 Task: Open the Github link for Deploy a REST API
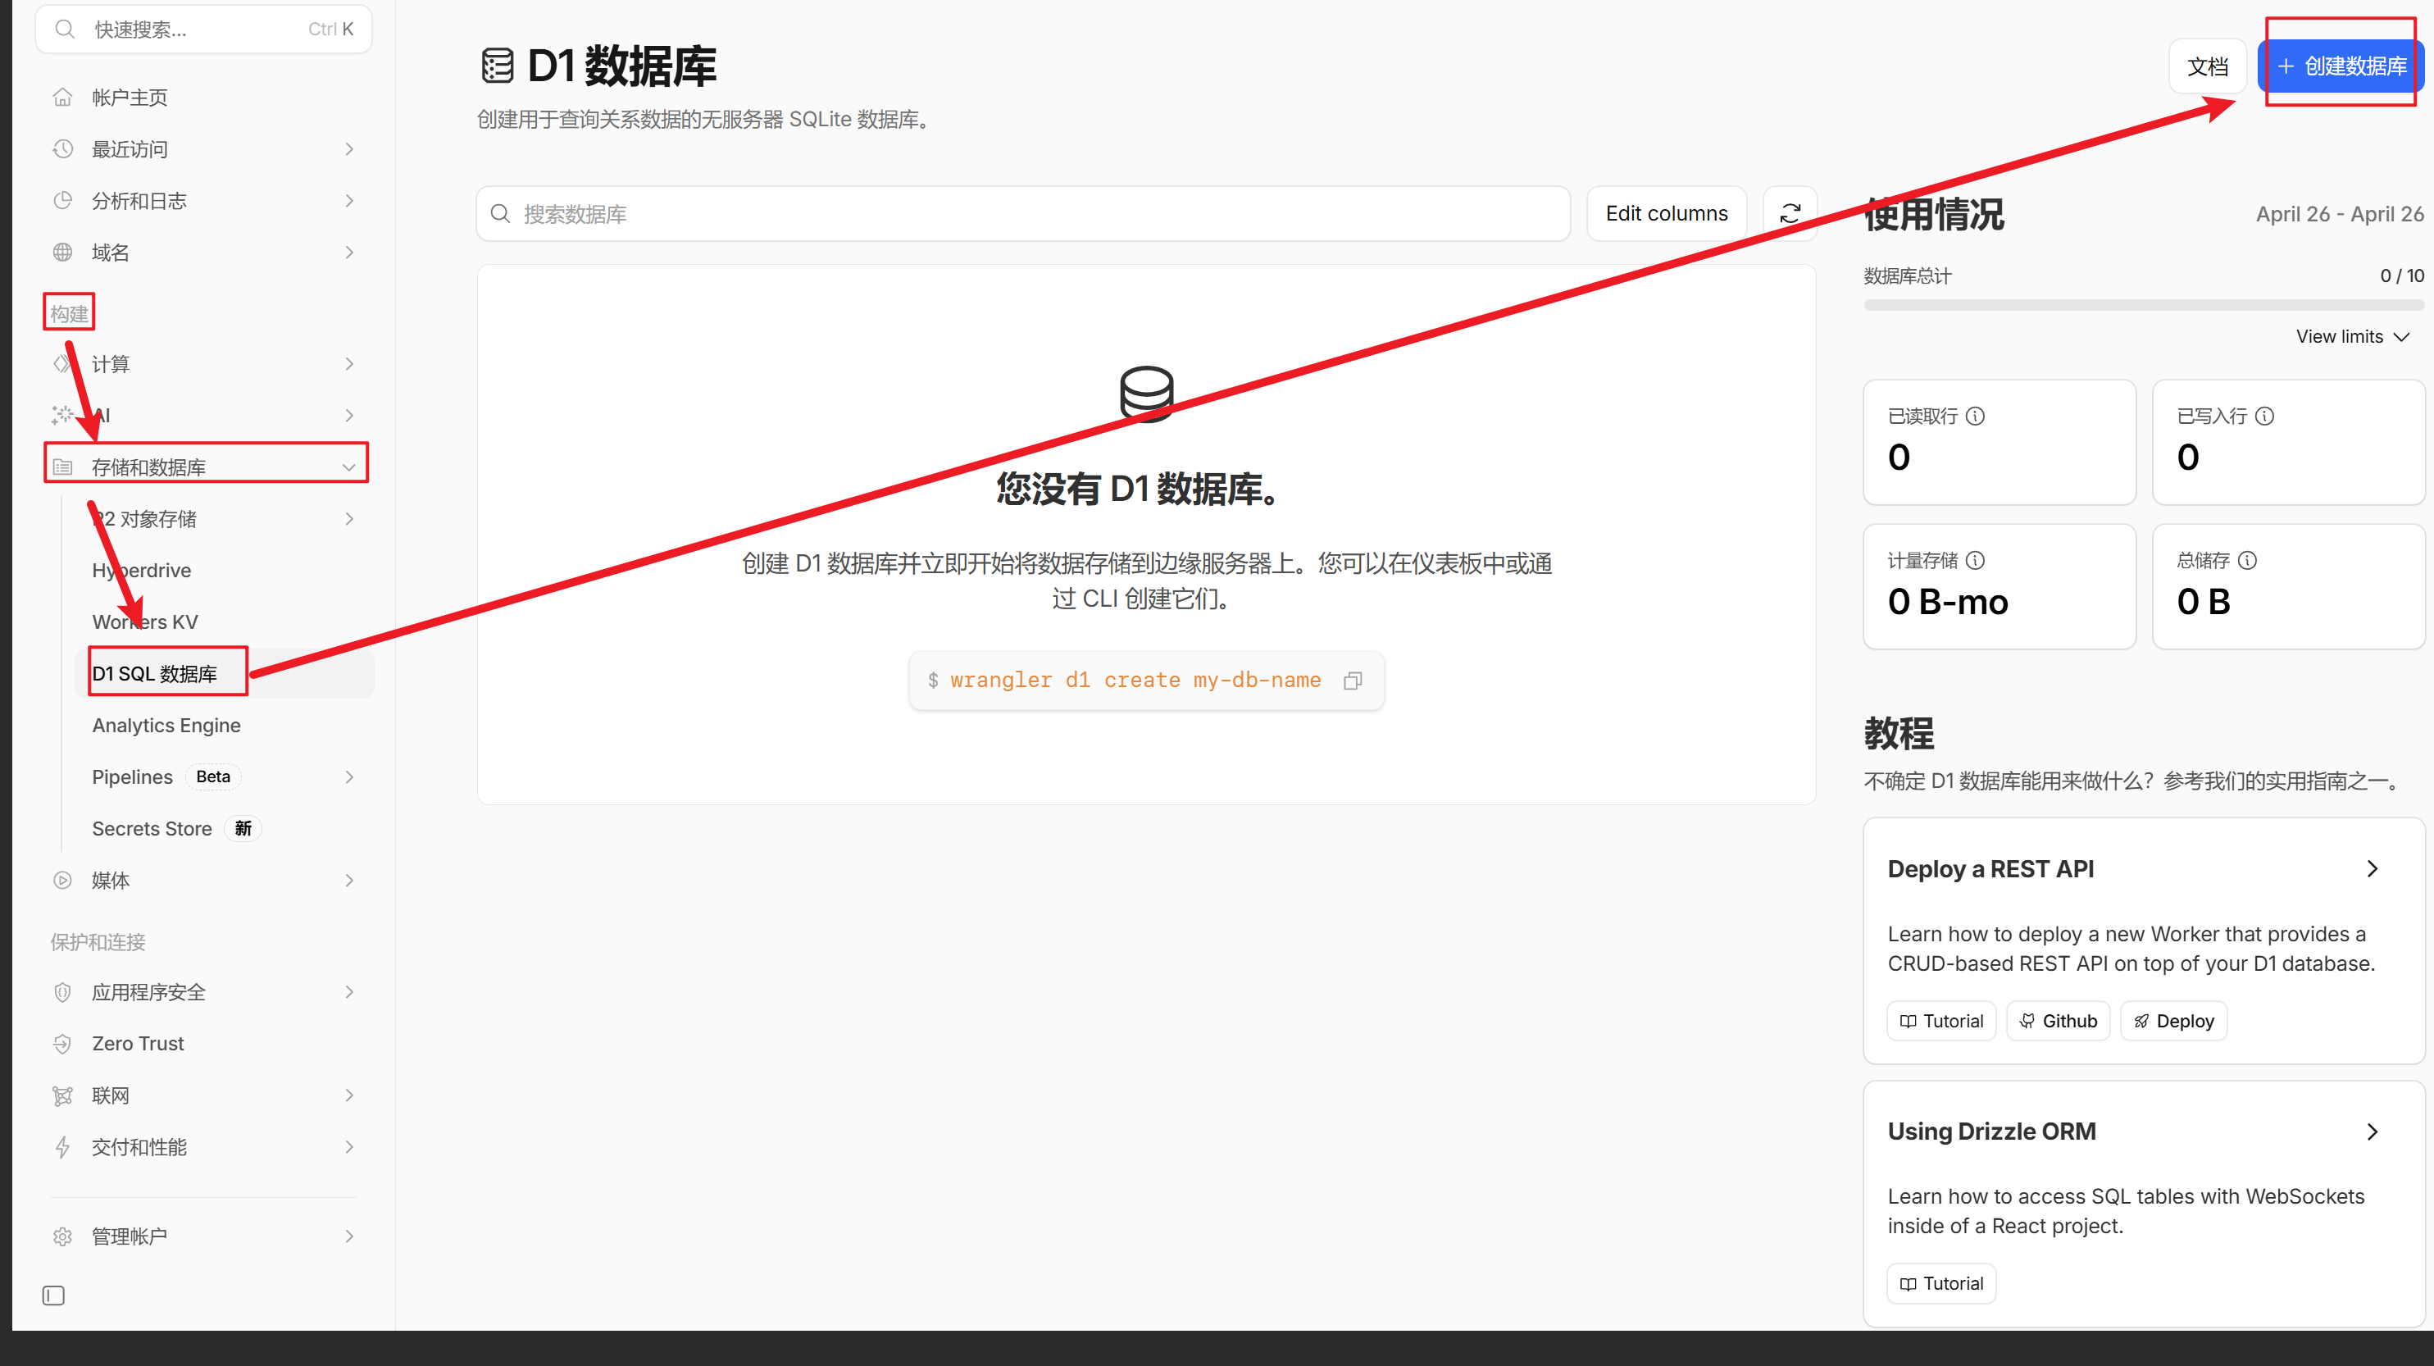pos(2058,1021)
